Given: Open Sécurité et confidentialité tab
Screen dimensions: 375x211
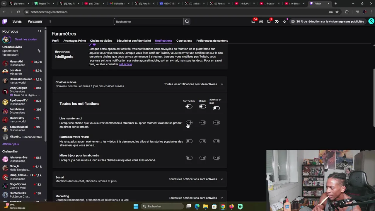Looking at the screenshot, I should click(x=134, y=41).
